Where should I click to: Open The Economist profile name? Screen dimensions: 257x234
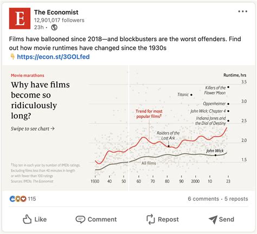click(x=56, y=12)
